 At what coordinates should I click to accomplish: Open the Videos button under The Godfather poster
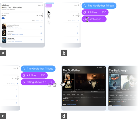(73, 92)
